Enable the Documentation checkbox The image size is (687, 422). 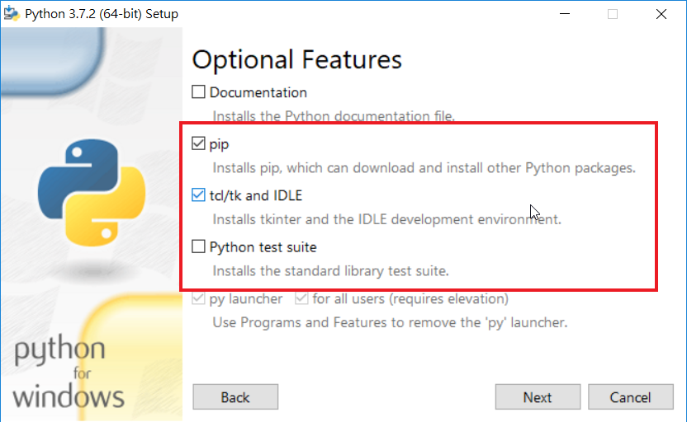coord(198,92)
